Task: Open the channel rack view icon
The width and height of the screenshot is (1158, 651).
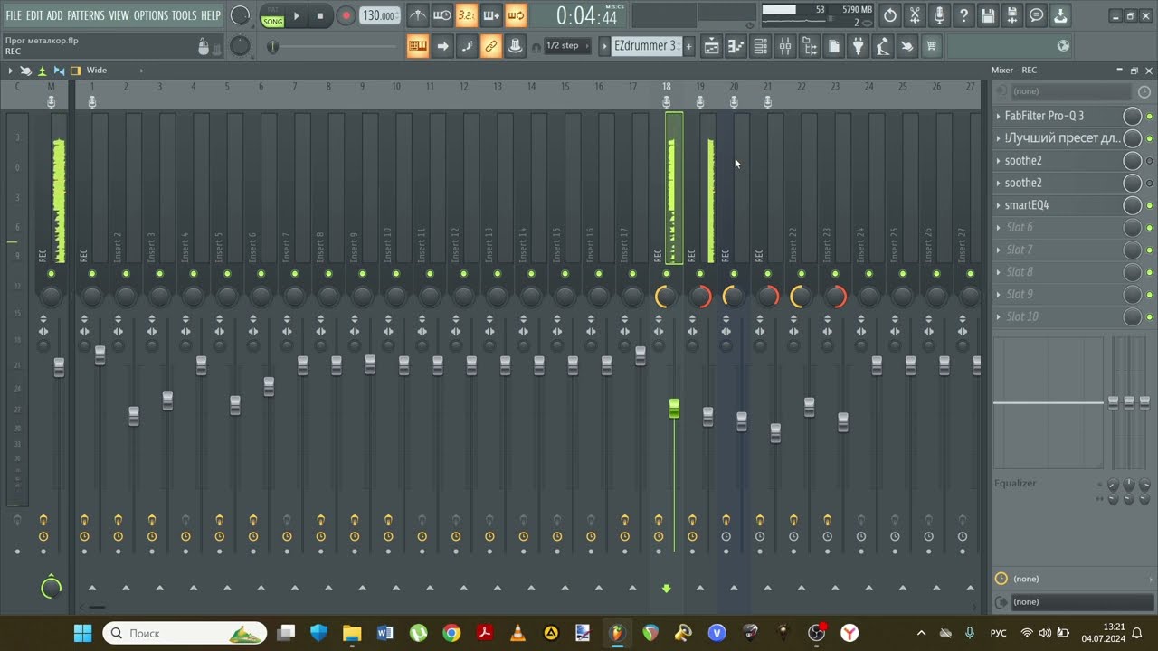Action: point(761,46)
